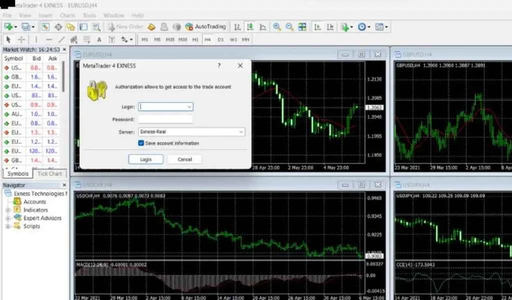Viewport: 512px width, 300px height.
Task: Select the trendline drawing tool
Action: point(61,39)
